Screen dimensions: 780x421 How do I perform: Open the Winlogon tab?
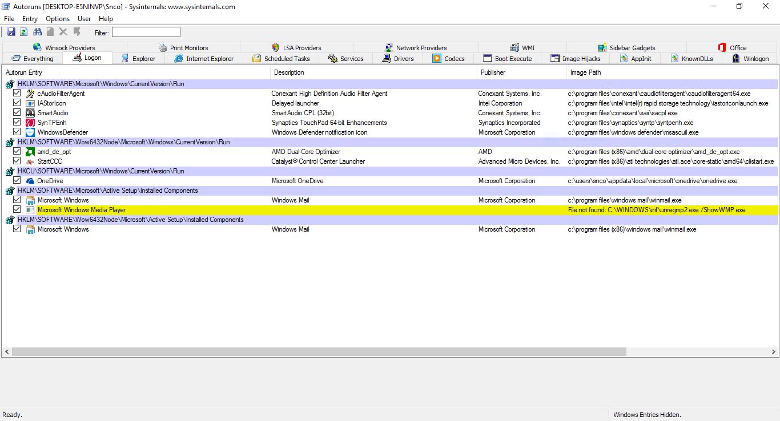coord(750,59)
